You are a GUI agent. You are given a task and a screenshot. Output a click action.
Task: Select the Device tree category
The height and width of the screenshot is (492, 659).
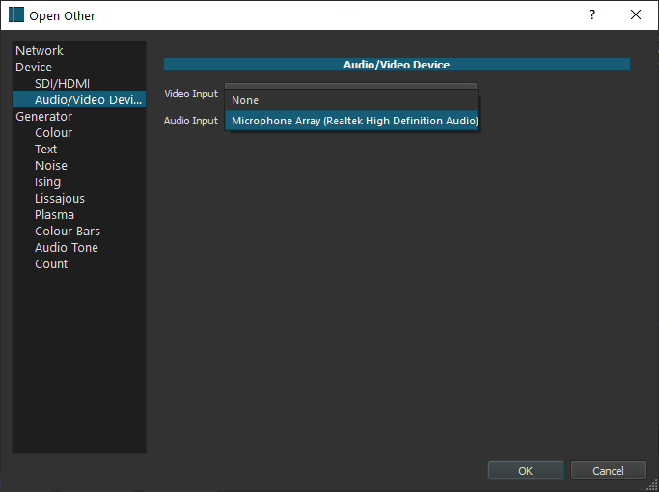click(x=34, y=68)
